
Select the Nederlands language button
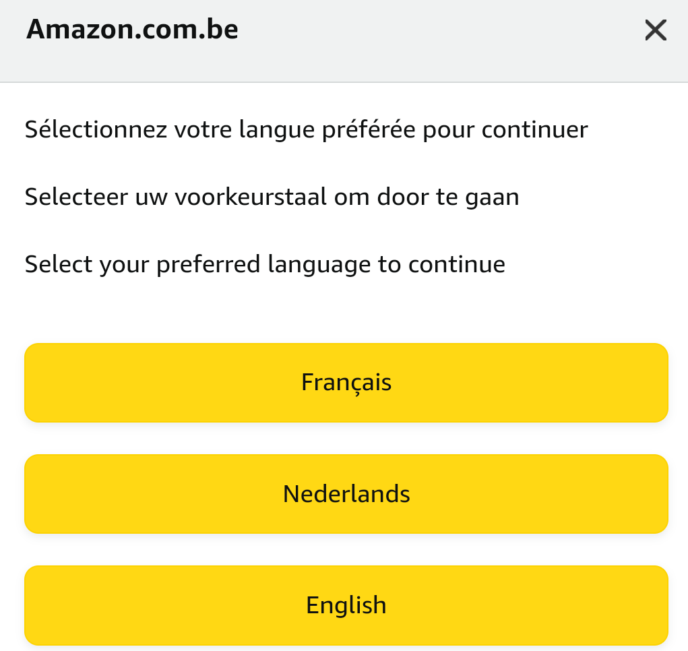(346, 494)
